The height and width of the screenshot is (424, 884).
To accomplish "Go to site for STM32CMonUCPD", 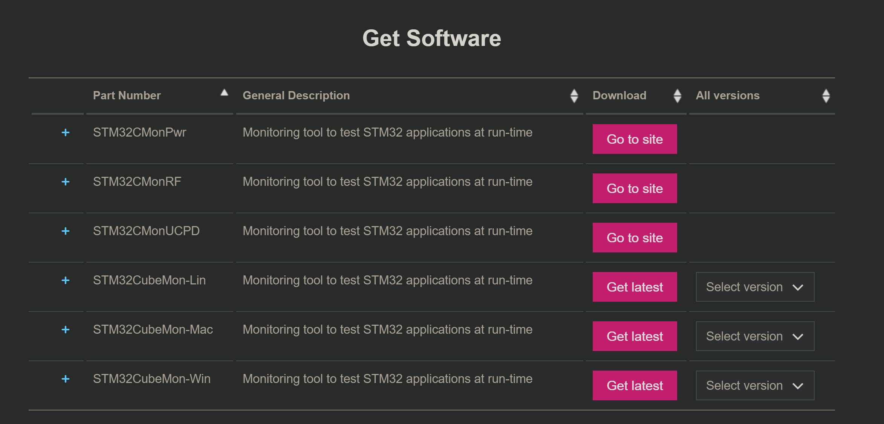I will pos(635,238).
